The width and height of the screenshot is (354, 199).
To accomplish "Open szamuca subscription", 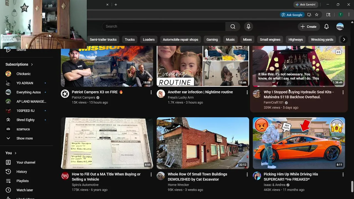I will pyautogui.click(x=26, y=129).
